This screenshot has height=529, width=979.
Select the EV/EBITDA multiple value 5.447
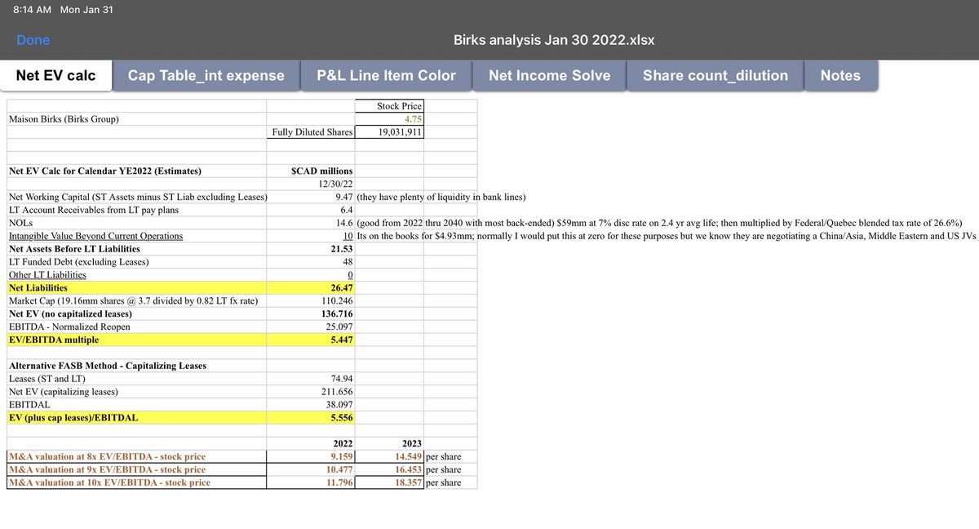click(x=311, y=340)
